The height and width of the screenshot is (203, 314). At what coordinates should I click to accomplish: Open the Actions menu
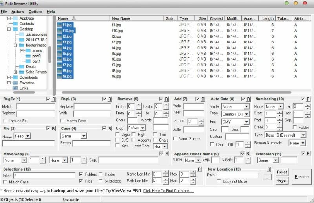click(x=18, y=12)
